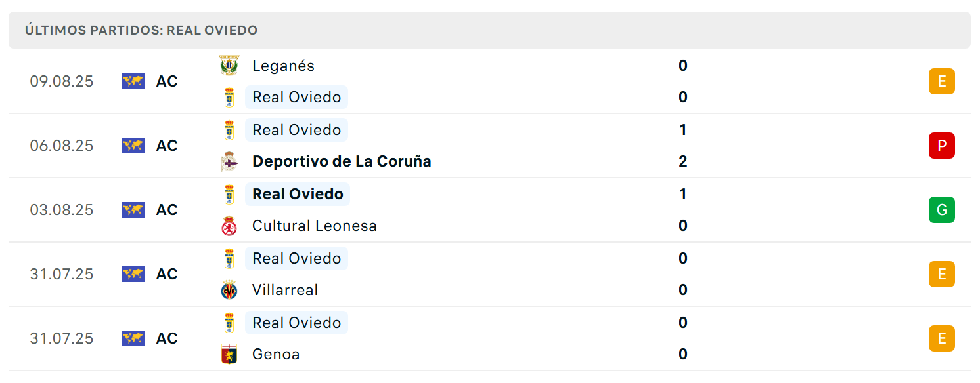This screenshot has height=383, width=980.
Task: Click the Villarreal yellow crest icon
Action: click(x=229, y=290)
